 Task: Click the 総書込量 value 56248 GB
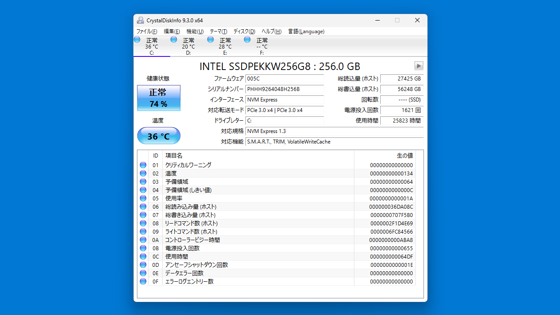pyautogui.click(x=402, y=89)
